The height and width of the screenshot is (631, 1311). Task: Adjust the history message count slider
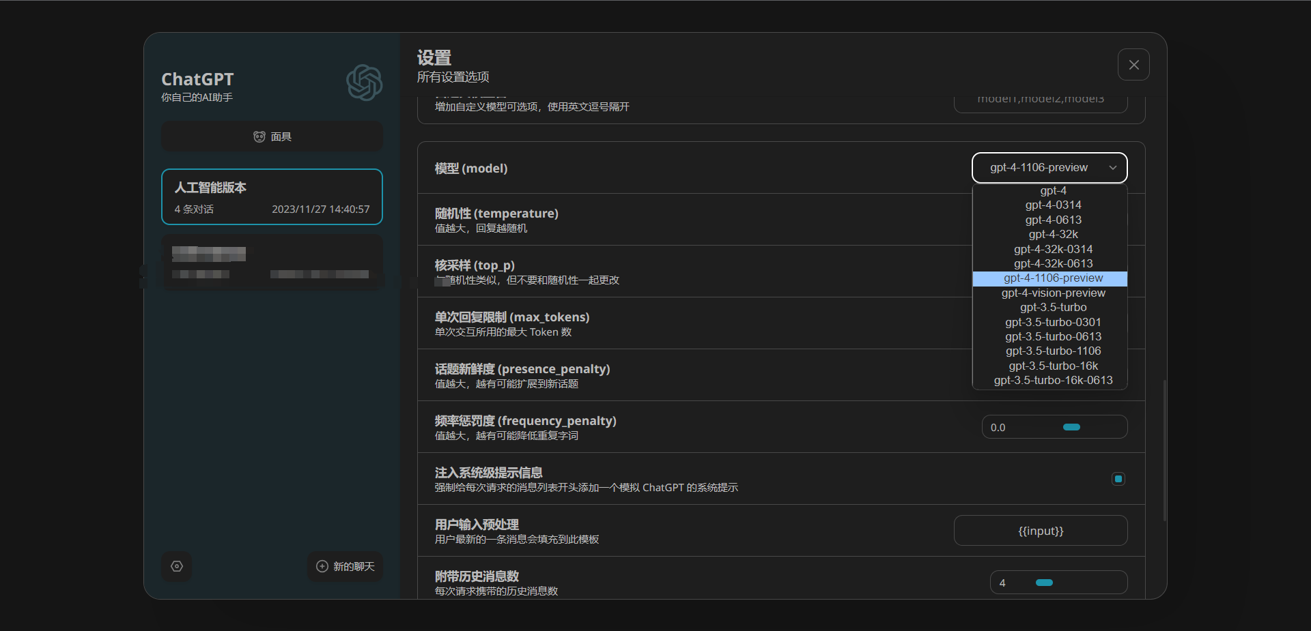coord(1044,583)
